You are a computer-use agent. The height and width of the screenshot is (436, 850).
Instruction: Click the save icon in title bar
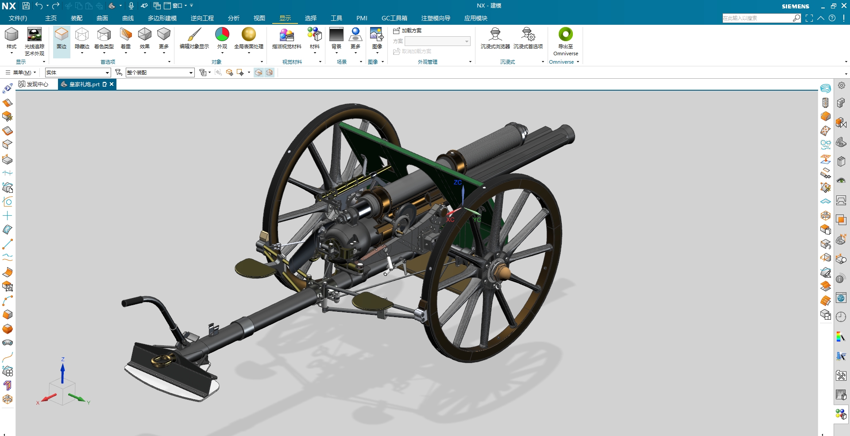[x=26, y=6]
